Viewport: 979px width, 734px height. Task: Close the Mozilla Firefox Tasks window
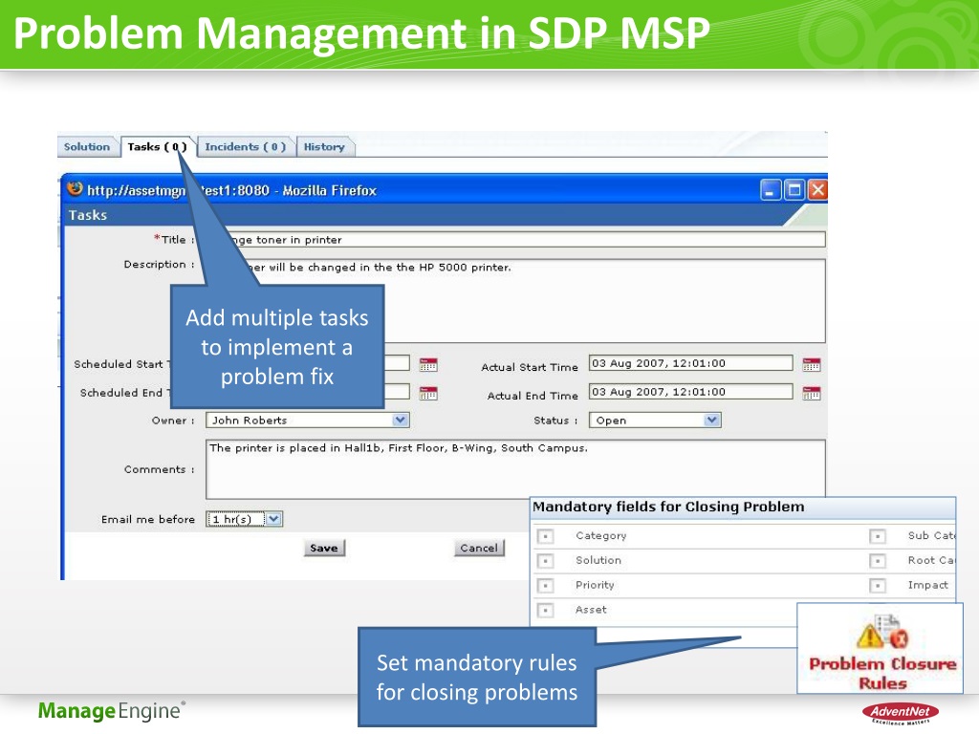(x=817, y=190)
